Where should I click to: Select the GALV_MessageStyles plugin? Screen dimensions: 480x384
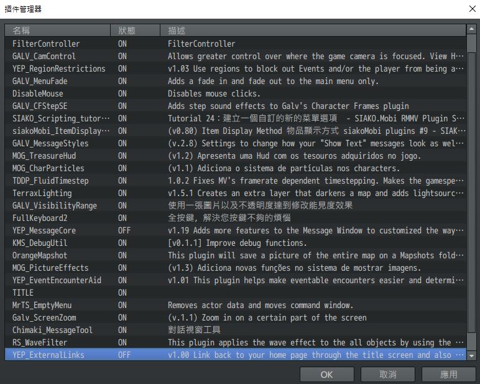[236, 143]
